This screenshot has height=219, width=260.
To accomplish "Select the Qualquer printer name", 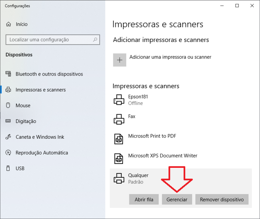I will tap(138, 176).
